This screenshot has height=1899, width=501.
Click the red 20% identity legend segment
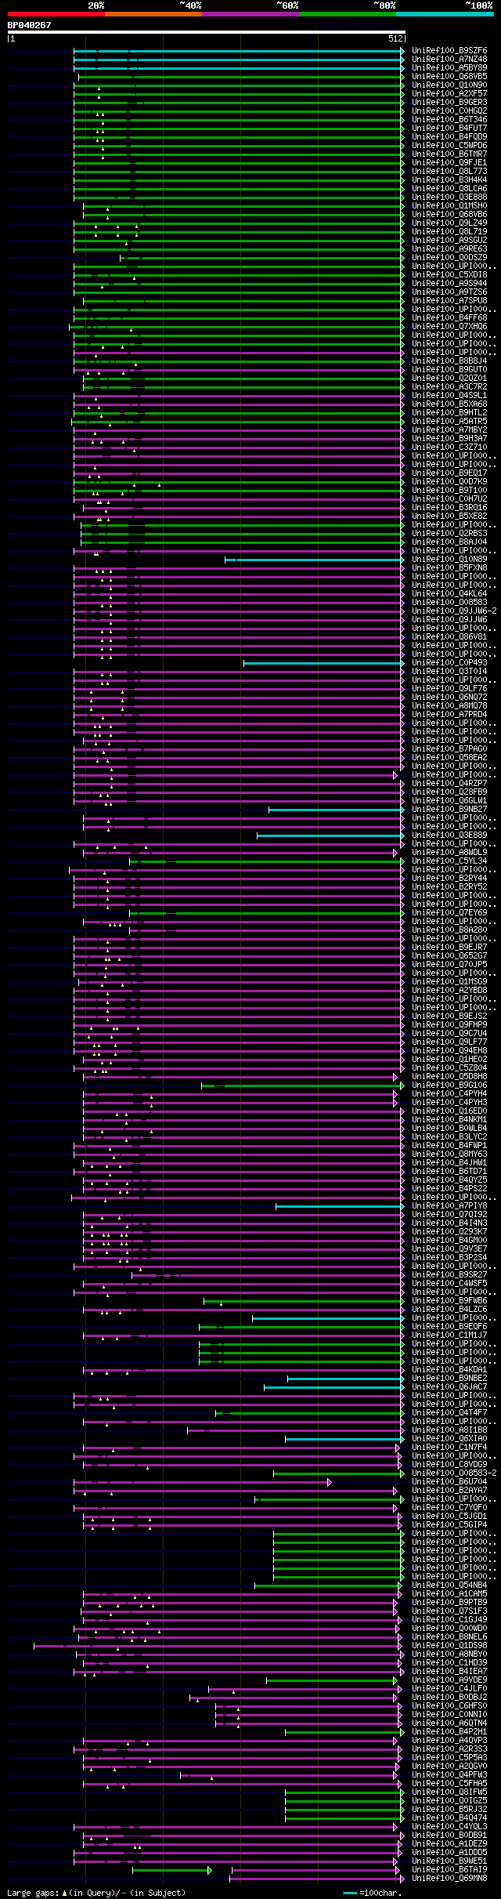tap(56, 14)
